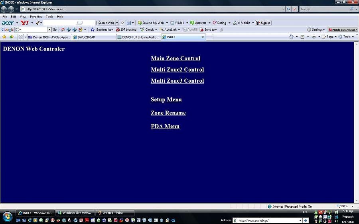Image resolution: width=359 pixels, height=224 pixels.
Task: Click the AutoLink toolbar item
Action: [168, 29]
